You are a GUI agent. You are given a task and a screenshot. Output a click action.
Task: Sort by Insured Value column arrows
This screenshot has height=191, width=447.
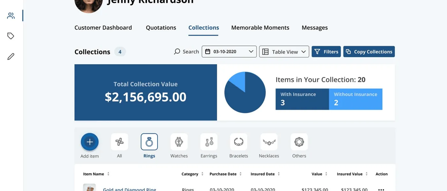pos(367,174)
